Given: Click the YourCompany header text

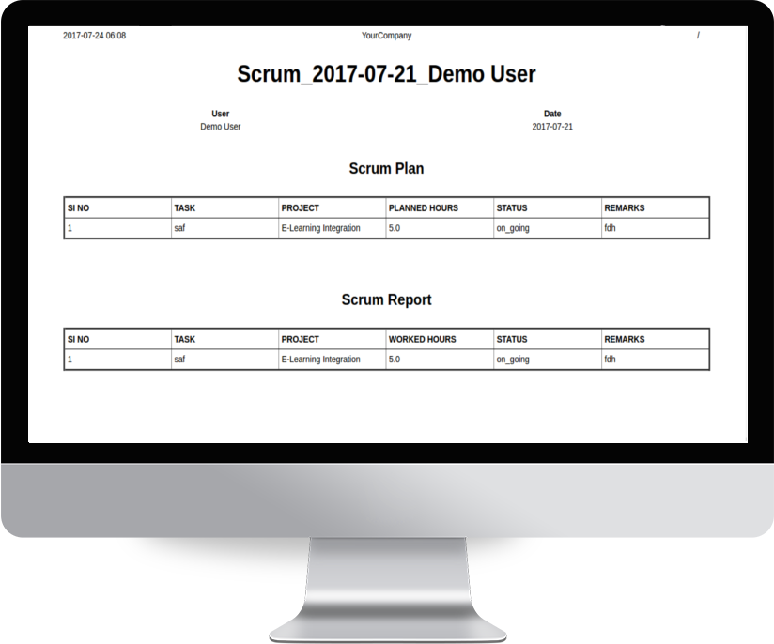Looking at the screenshot, I should (x=386, y=36).
